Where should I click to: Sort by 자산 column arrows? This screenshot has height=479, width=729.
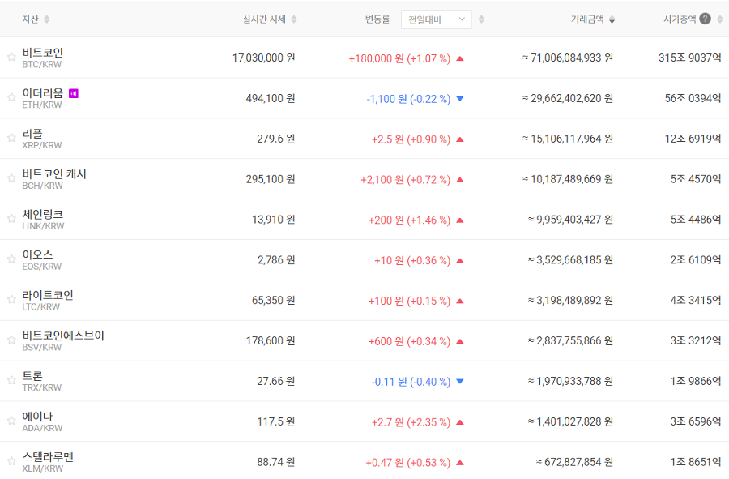coord(46,19)
